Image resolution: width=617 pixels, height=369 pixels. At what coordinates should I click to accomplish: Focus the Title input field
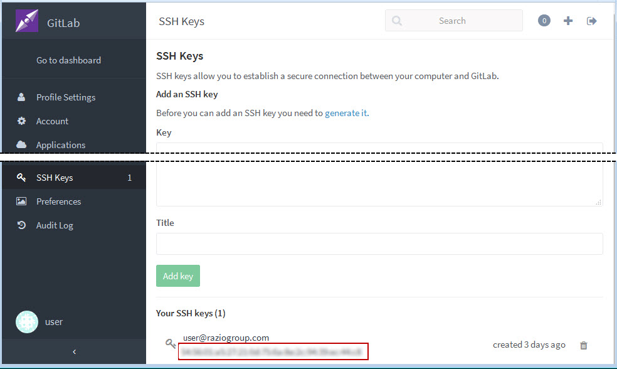pyautogui.click(x=379, y=244)
